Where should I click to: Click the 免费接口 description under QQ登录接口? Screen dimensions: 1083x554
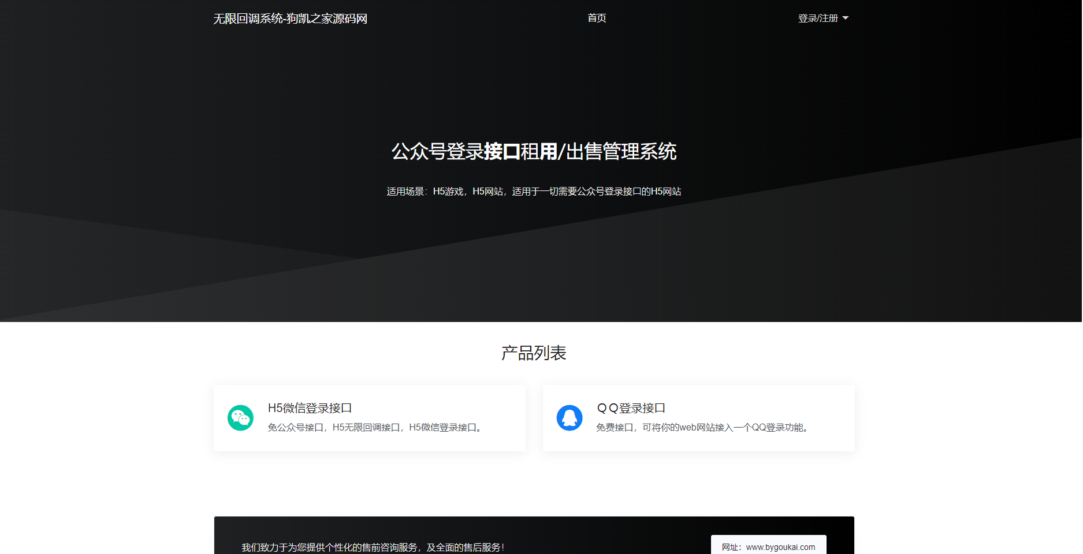(703, 428)
